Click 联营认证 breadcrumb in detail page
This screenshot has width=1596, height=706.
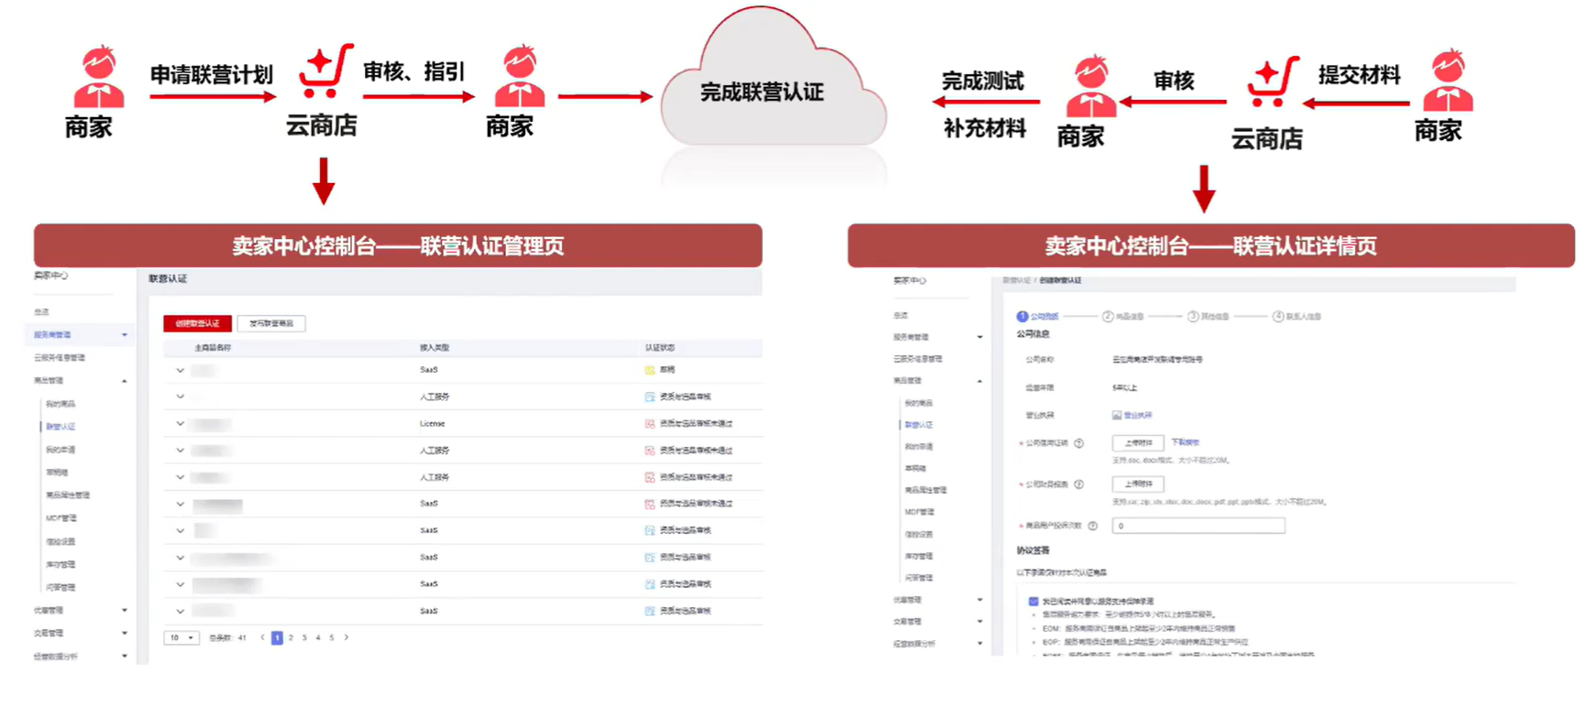pos(1017,280)
